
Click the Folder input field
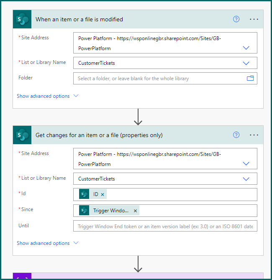(x=165, y=79)
